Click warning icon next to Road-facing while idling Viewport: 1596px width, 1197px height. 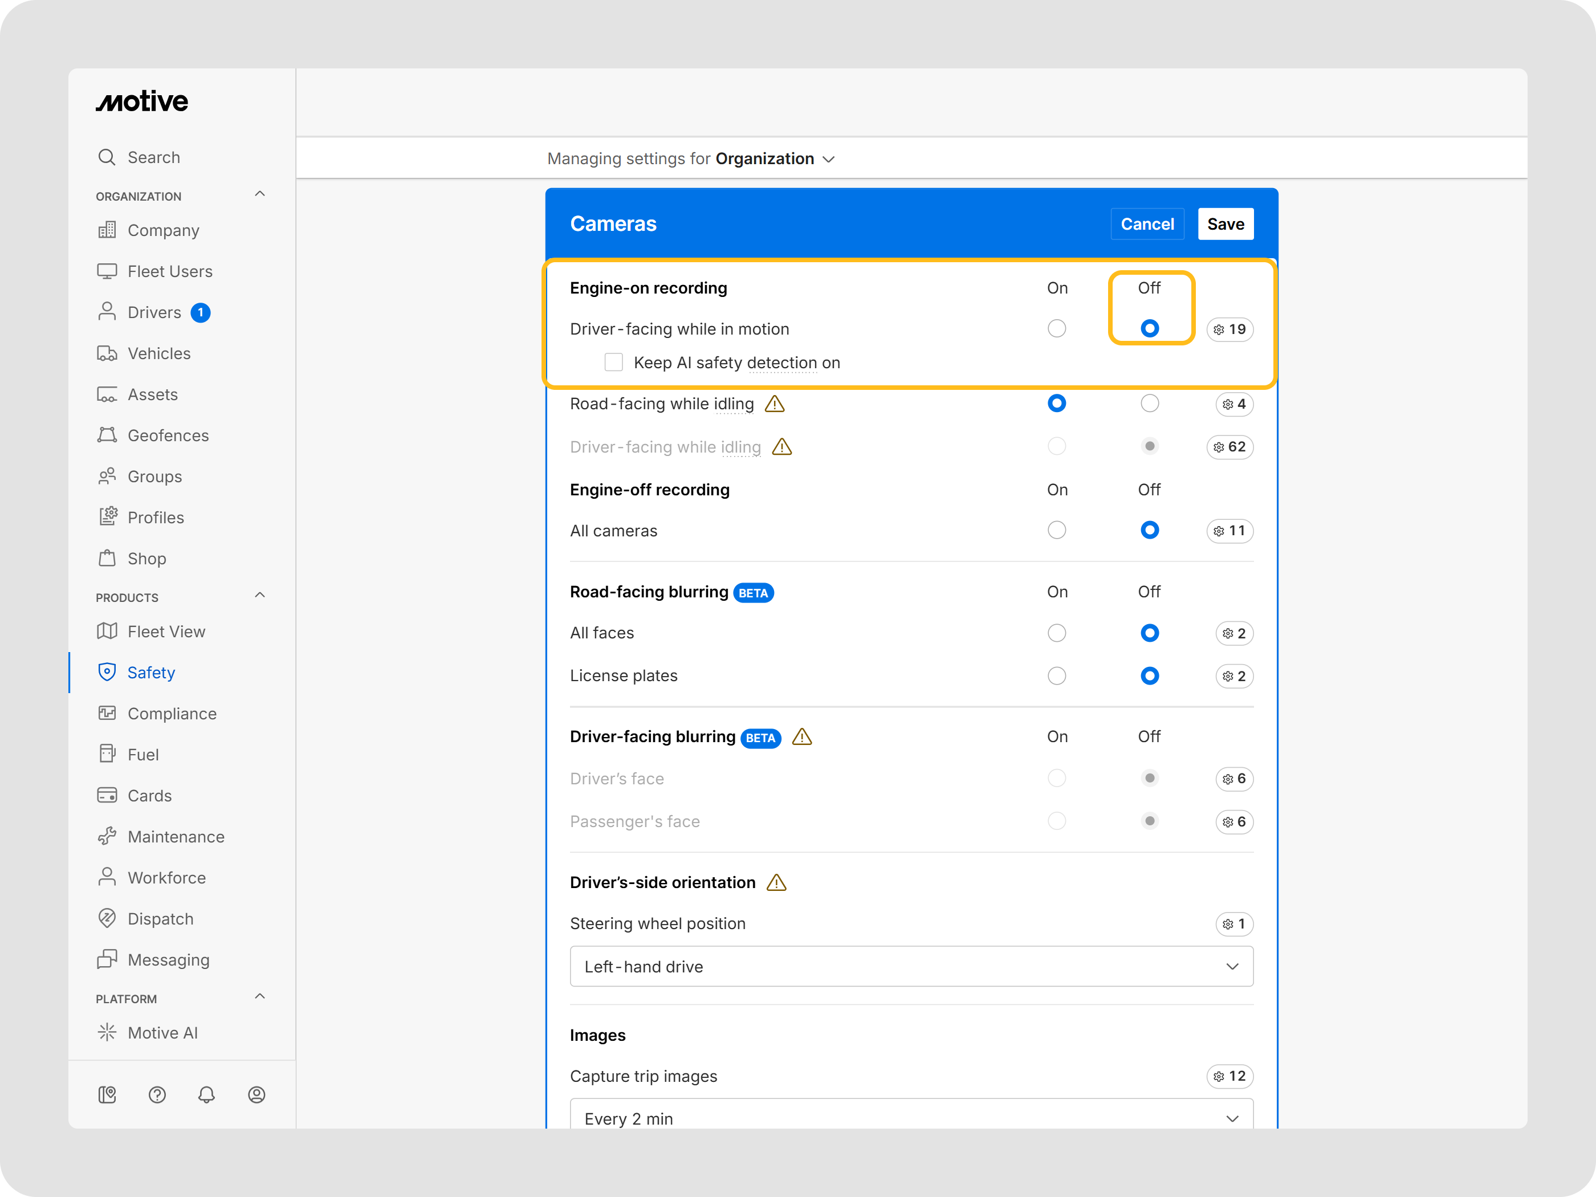[774, 404]
